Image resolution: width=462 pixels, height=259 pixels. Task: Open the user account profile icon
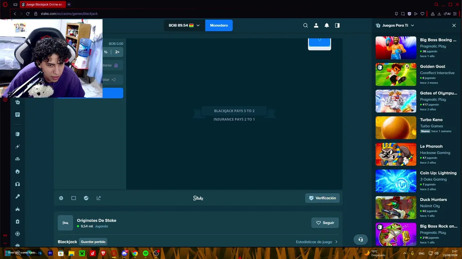(316, 26)
